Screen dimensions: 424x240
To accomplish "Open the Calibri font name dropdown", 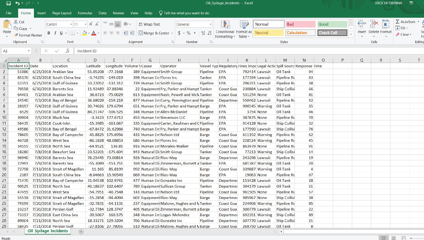I will (71, 24).
